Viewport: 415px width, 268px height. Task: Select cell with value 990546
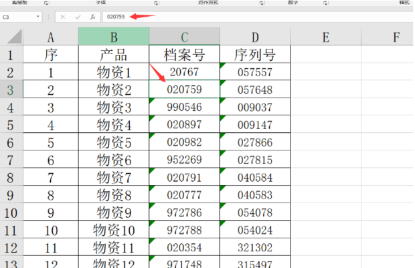[x=185, y=107]
